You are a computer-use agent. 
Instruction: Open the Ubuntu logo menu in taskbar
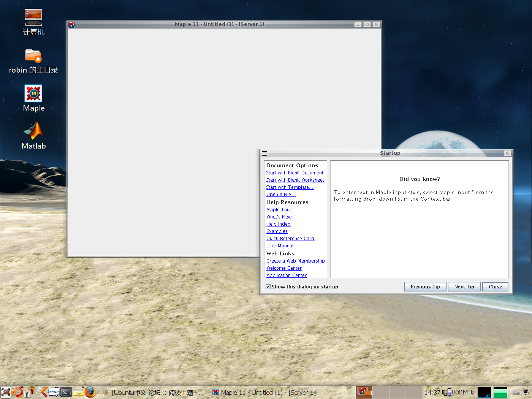coord(17,392)
